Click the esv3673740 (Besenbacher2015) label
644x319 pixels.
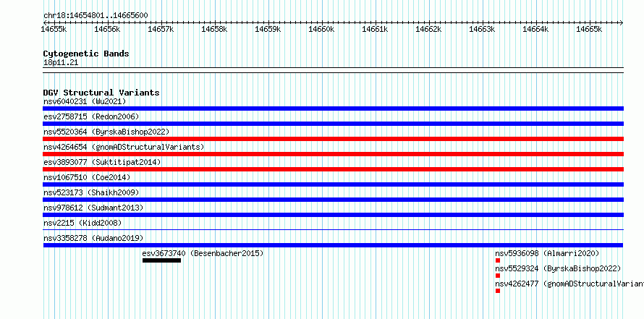coord(203,253)
